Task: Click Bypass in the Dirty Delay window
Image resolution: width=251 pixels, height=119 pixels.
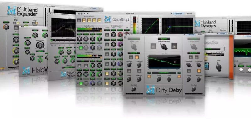Action: click(x=200, y=35)
